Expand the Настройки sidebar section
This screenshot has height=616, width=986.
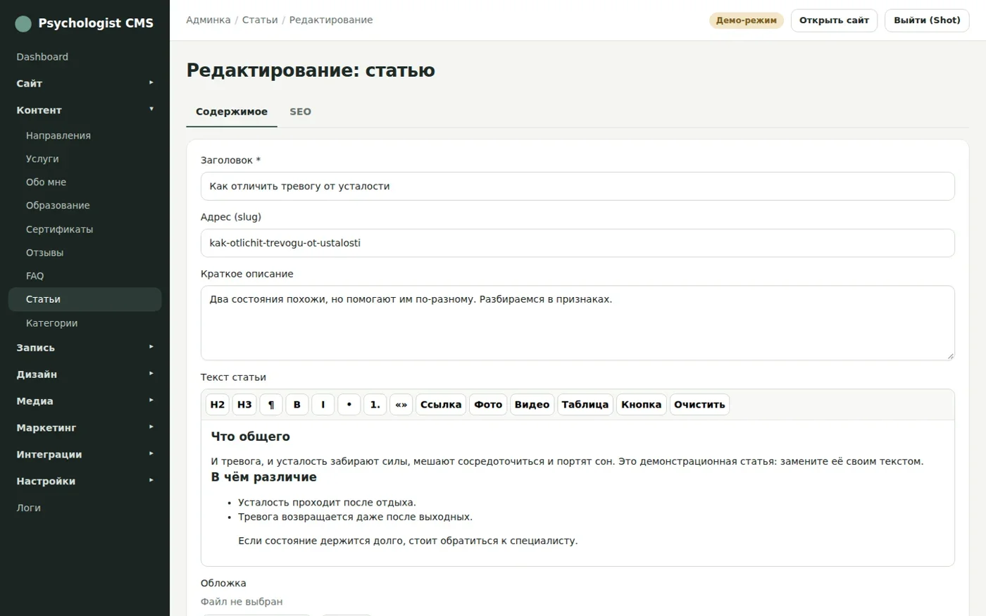[85, 482]
